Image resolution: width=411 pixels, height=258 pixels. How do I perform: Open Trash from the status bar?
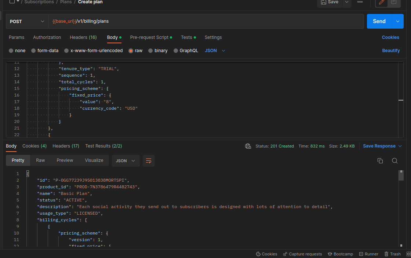[392, 254]
